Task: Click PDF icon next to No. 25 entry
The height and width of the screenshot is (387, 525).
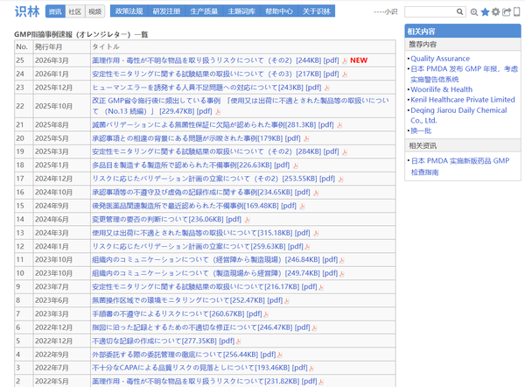Action: [x=345, y=60]
